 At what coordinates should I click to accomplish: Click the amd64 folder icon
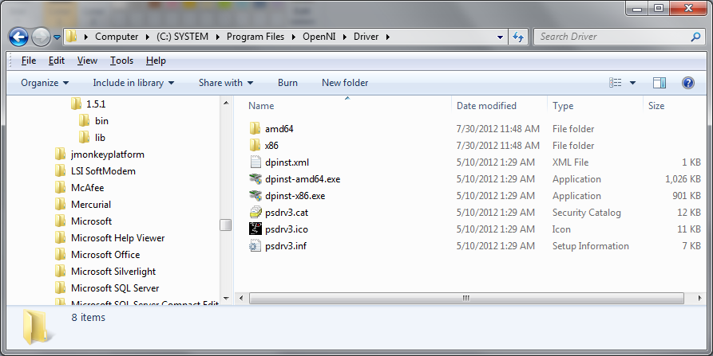coord(255,128)
